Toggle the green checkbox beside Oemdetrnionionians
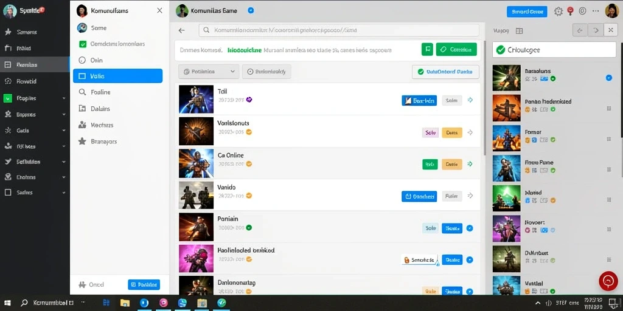623x311 pixels. [83, 44]
